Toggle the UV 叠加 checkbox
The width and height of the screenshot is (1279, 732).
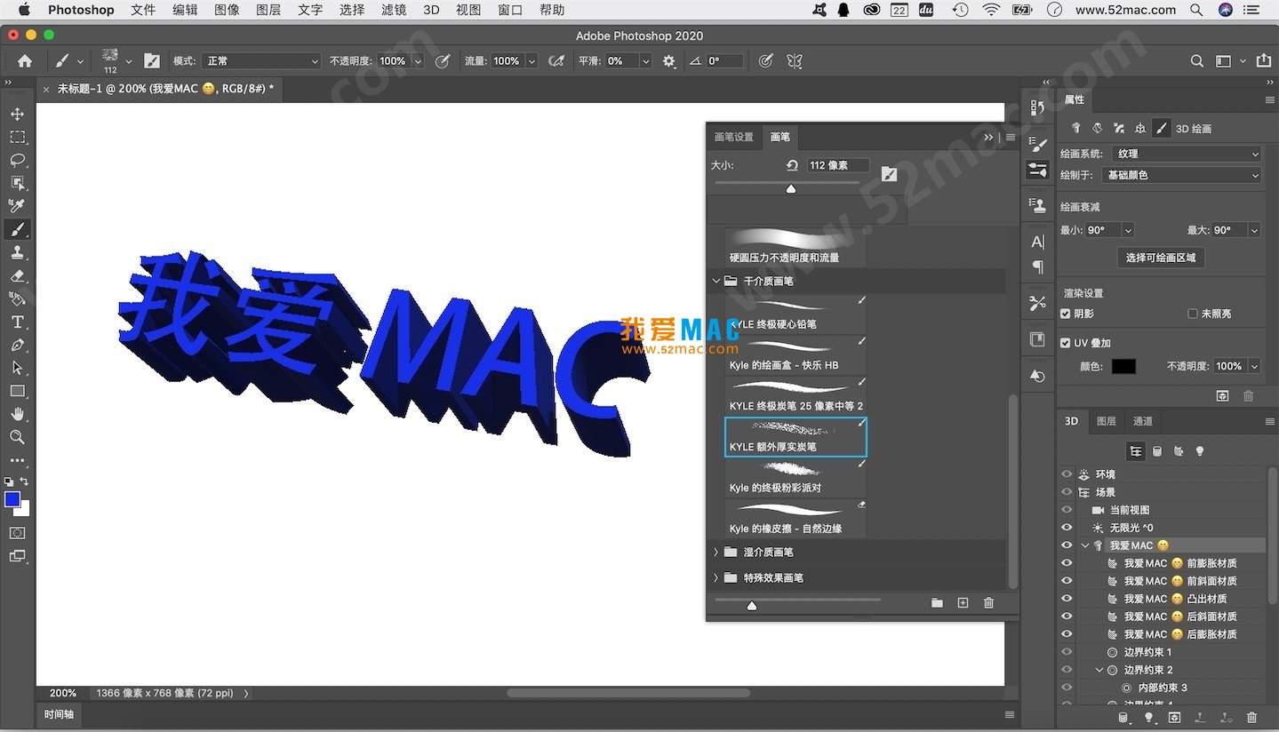(1066, 343)
